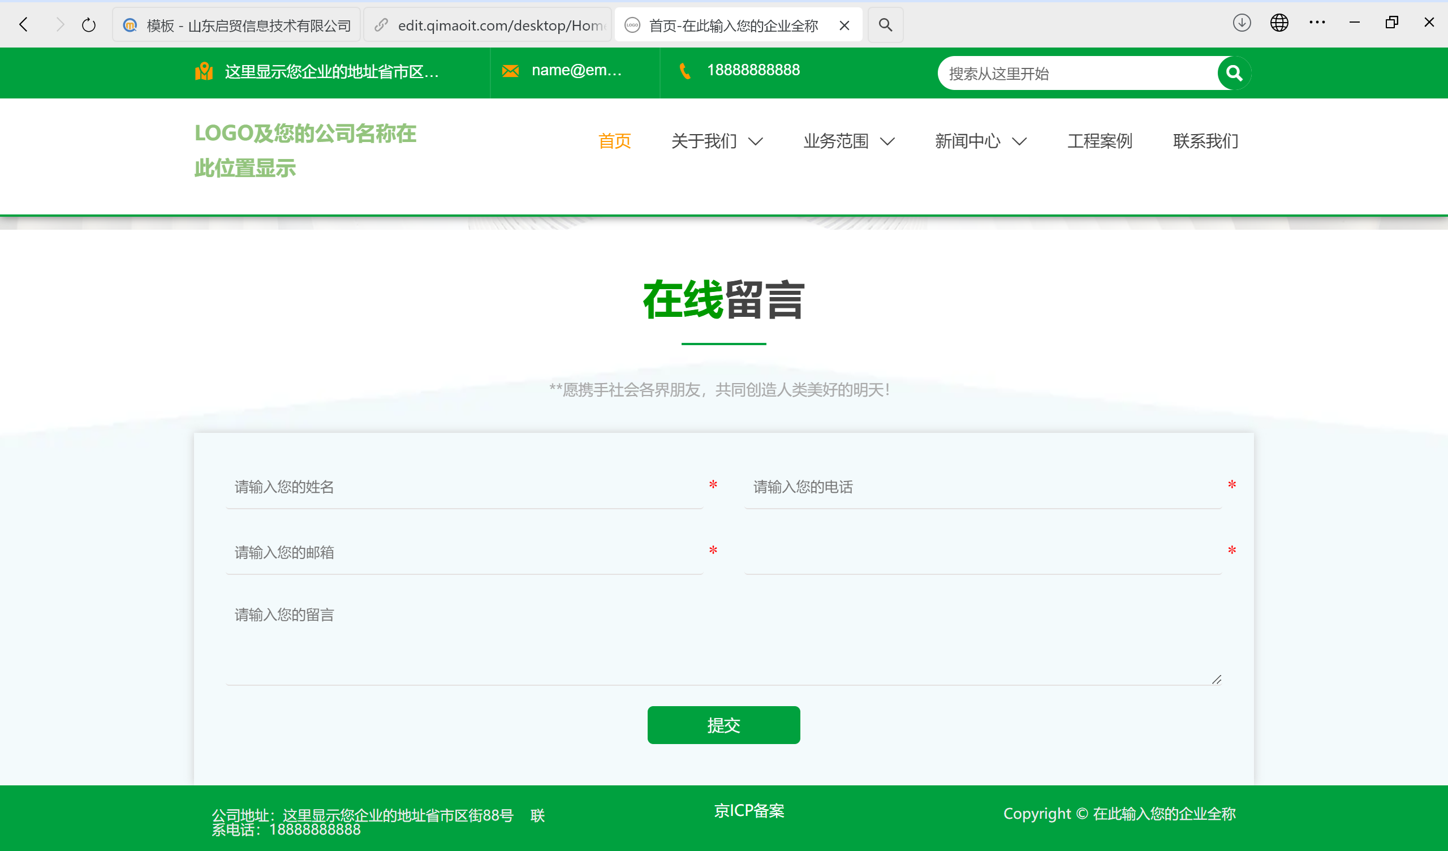Select 工程案例 in the navigation menu
1448x851 pixels.
click(1099, 141)
